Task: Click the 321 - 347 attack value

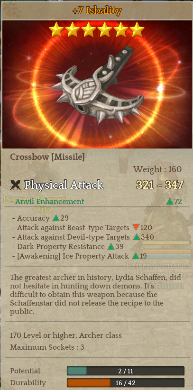Action: (x=160, y=185)
